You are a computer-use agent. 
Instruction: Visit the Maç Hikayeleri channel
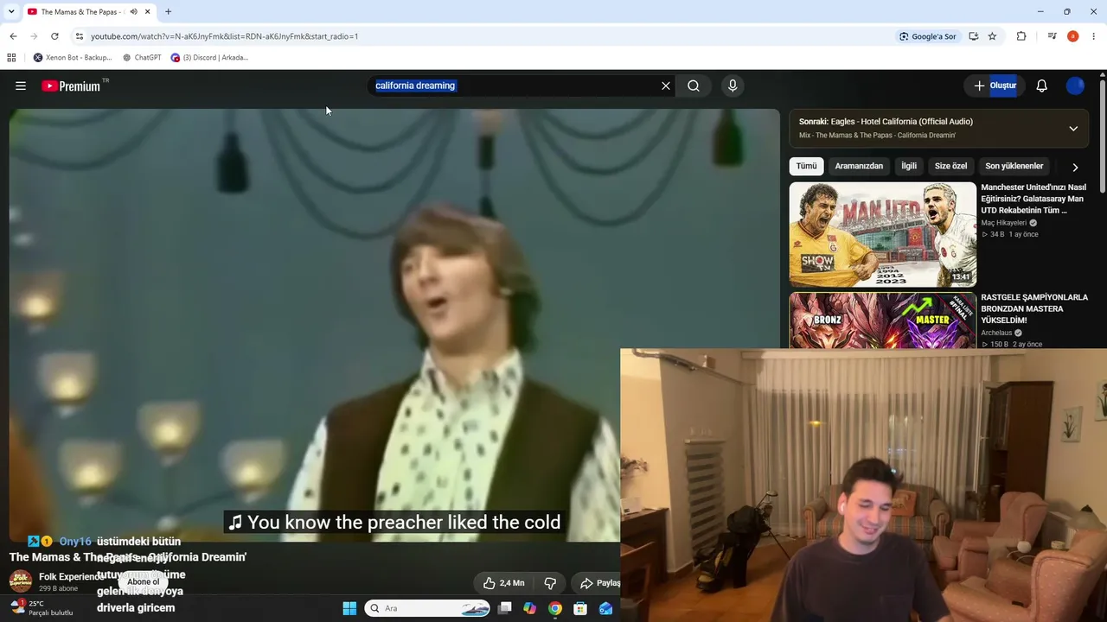click(x=1003, y=223)
